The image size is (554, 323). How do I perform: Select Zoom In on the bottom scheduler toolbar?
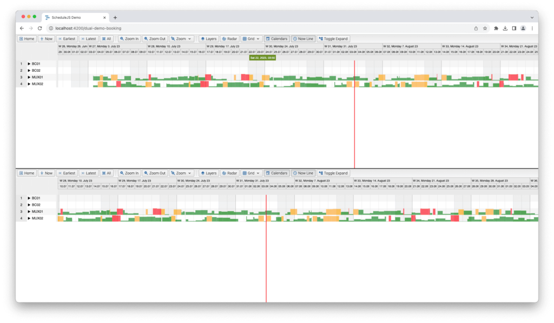click(129, 173)
